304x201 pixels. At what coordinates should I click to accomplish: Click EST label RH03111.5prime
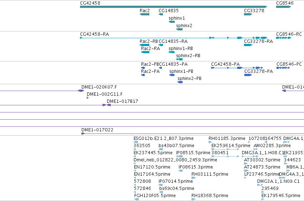pos(210,175)
